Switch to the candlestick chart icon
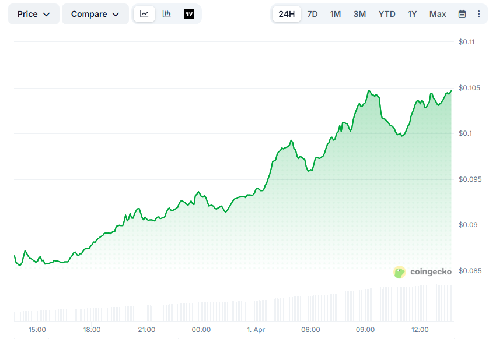Viewport: 489px width, 339px height. pyautogui.click(x=167, y=13)
